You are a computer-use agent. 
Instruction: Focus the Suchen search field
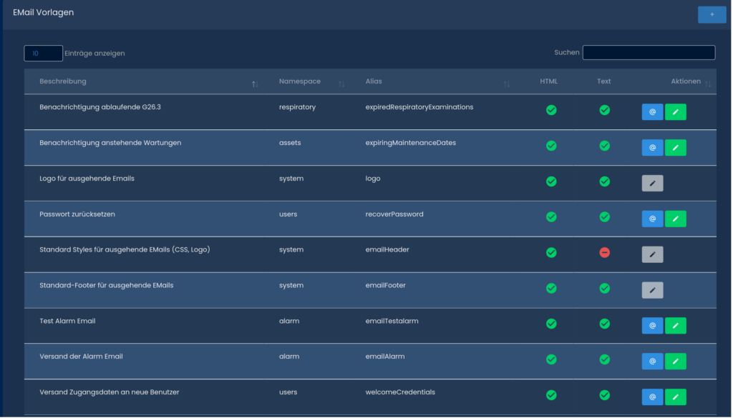[649, 53]
